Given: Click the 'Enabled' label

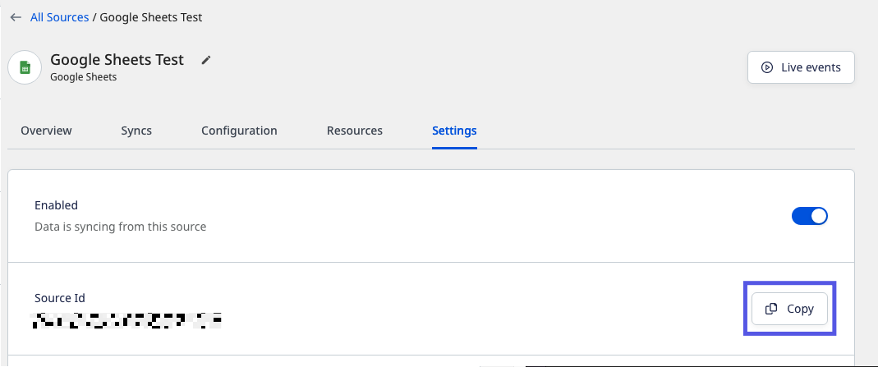Looking at the screenshot, I should 56,205.
